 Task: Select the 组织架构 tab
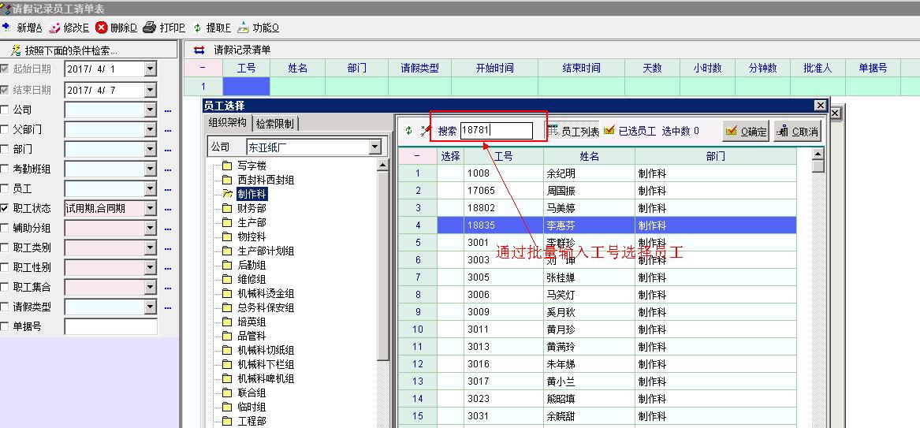point(228,123)
